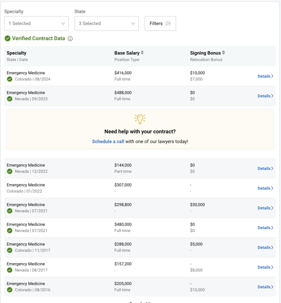Click the Schedule a call link
This screenshot has width=281, height=303.
pyautogui.click(x=108, y=141)
